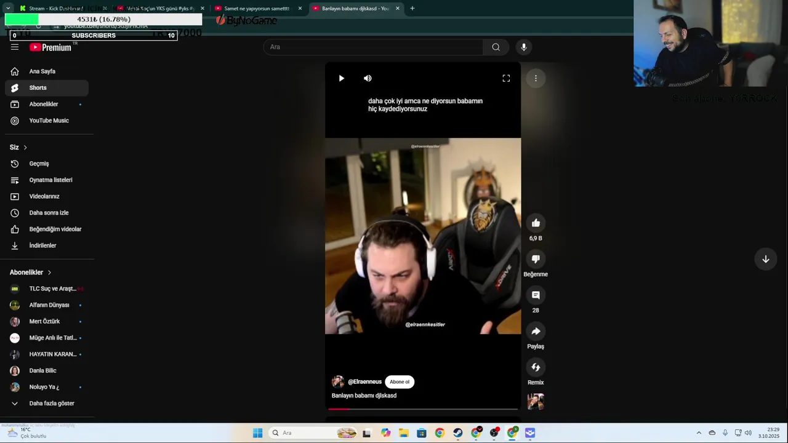Expand Daha fazla göster
Screen dimensions: 788x443
click(47, 404)
